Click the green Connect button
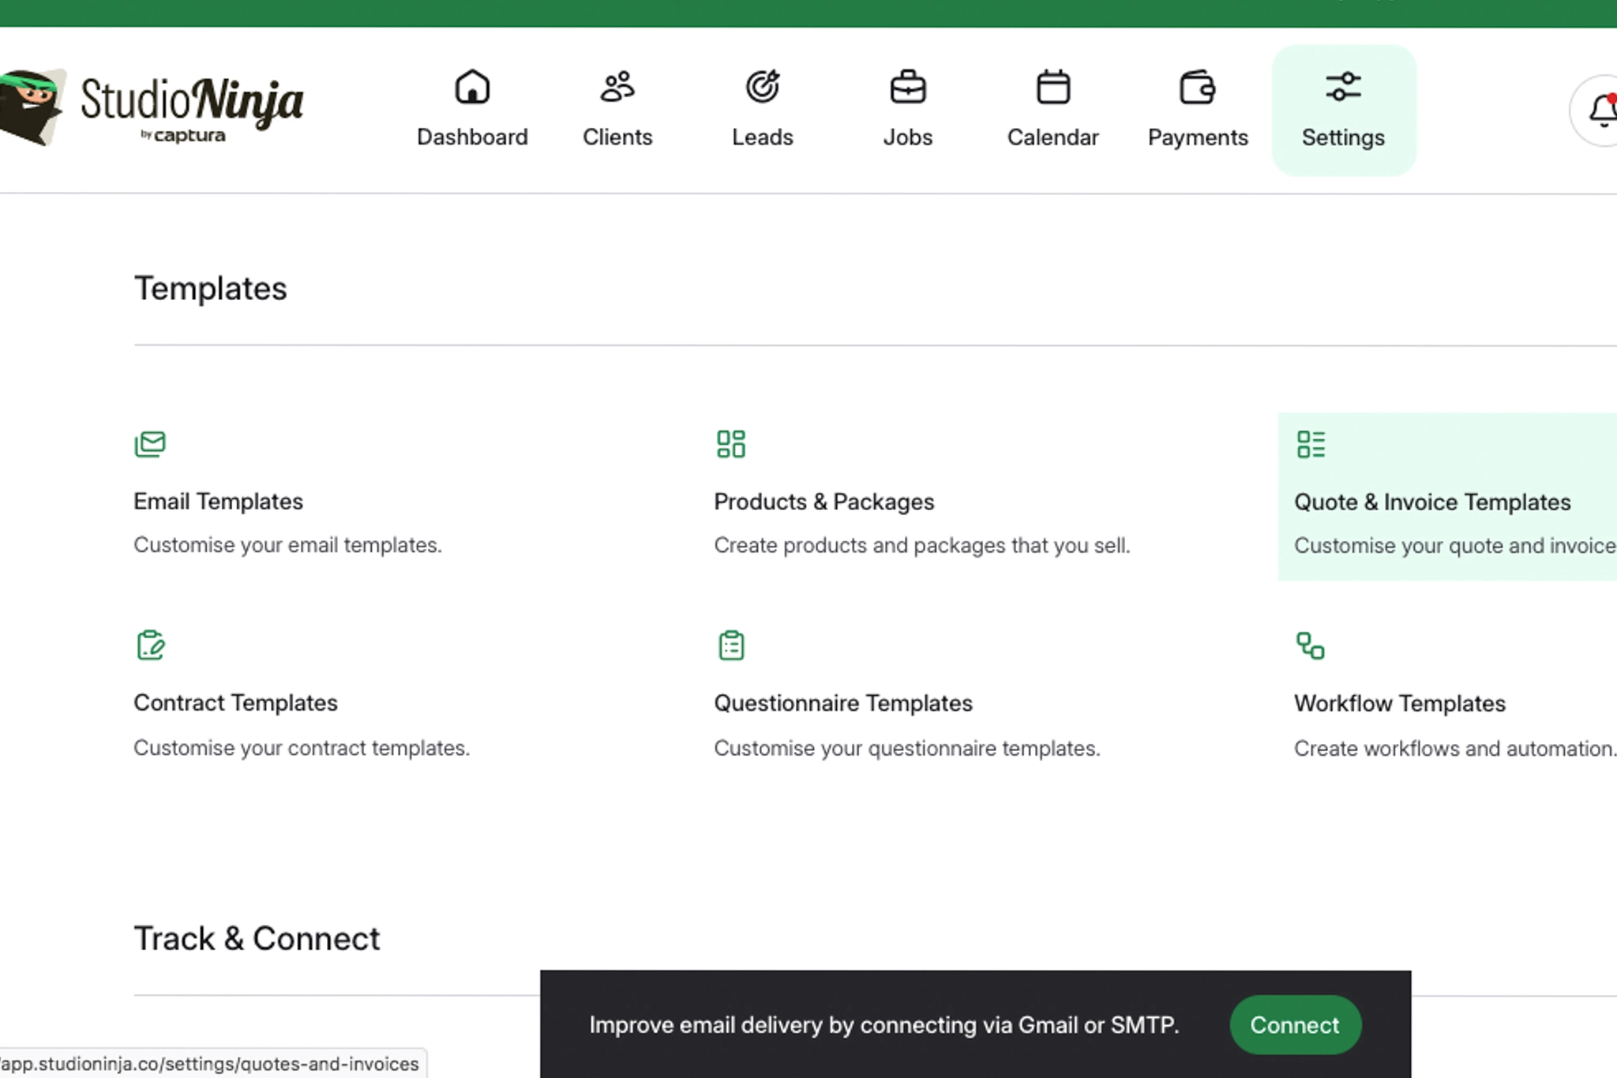The width and height of the screenshot is (1617, 1078). (x=1295, y=1025)
